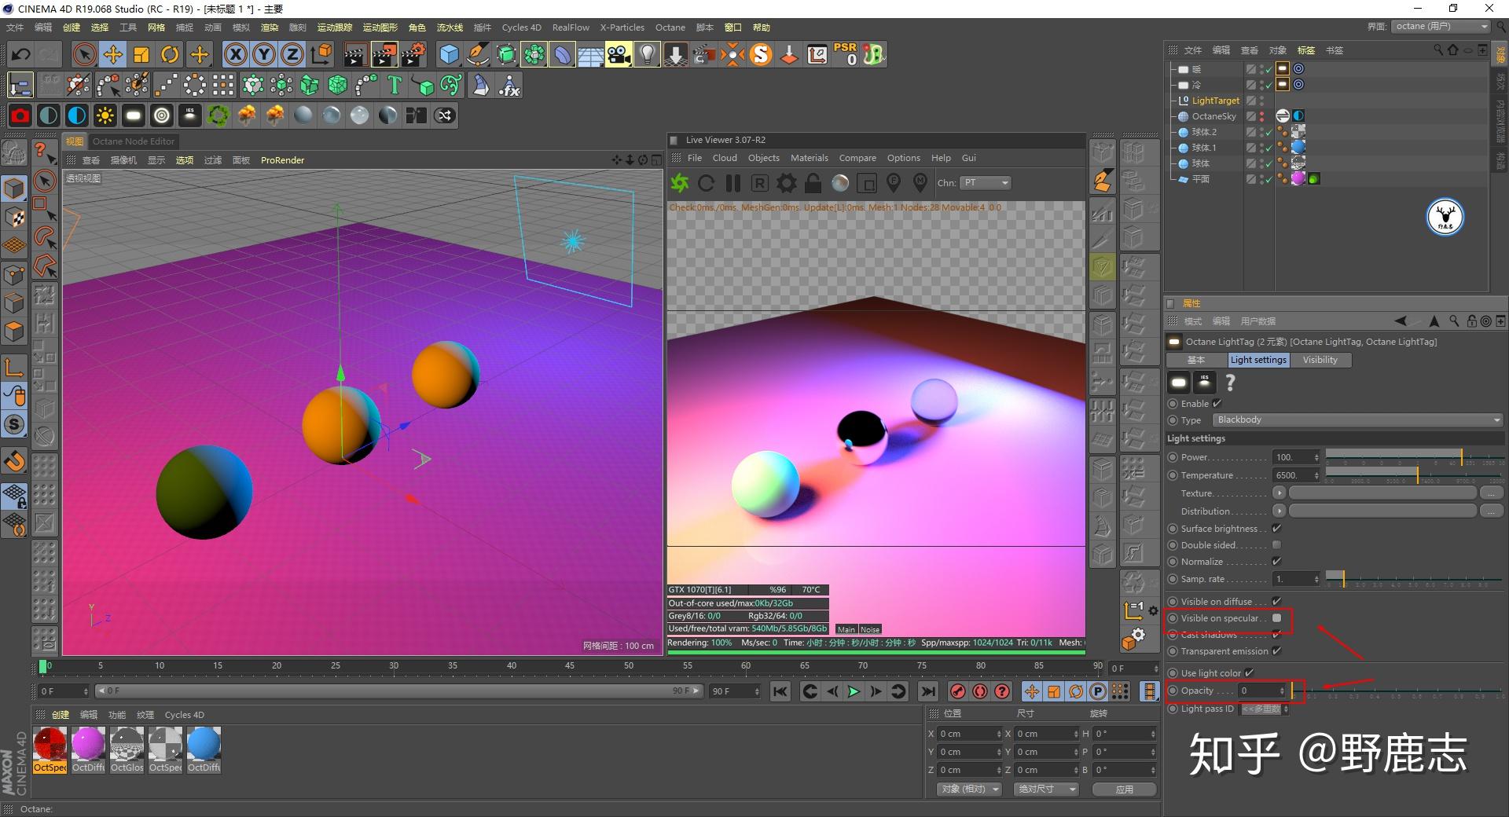Click the red Octane record icon

click(x=20, y=115)
